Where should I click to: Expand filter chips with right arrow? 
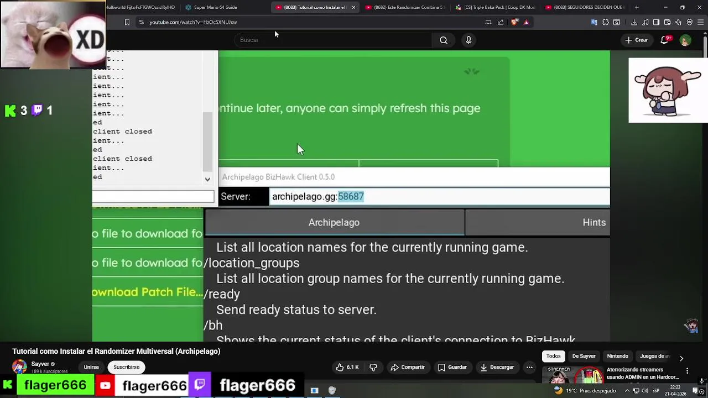pos(681,358)
